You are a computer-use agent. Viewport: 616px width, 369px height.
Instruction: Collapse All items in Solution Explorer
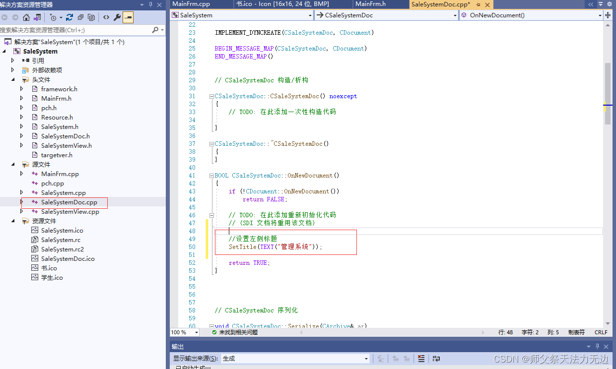pos(81,17)
